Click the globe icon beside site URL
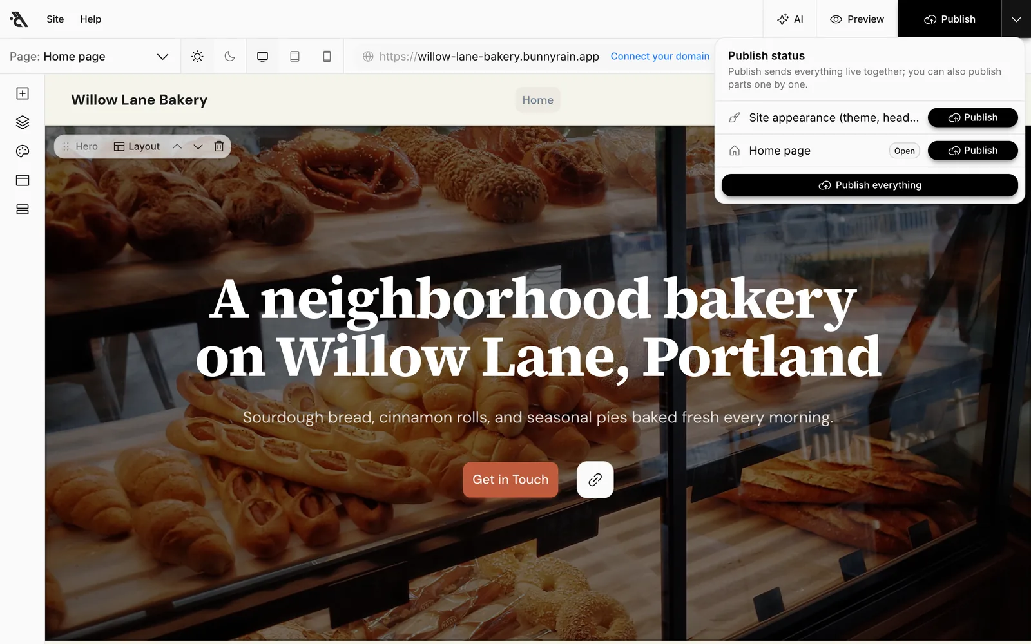Screen dimensions: 1031x644 point(368,57)
